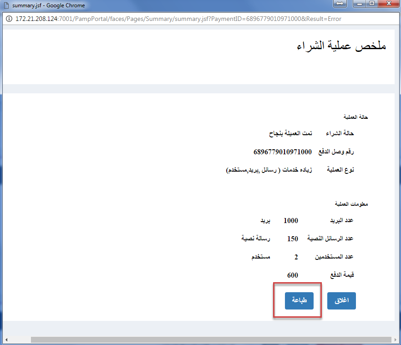Click the section title حالة العملية
401x345 pixels.
point(355,117)
